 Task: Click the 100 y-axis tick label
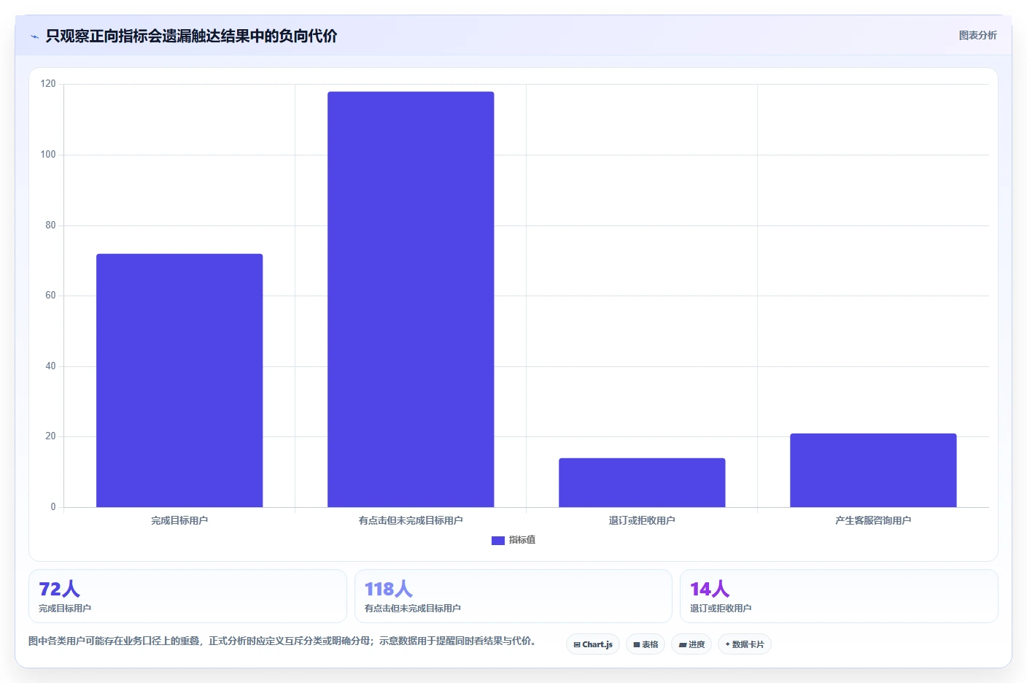[48, 155]
